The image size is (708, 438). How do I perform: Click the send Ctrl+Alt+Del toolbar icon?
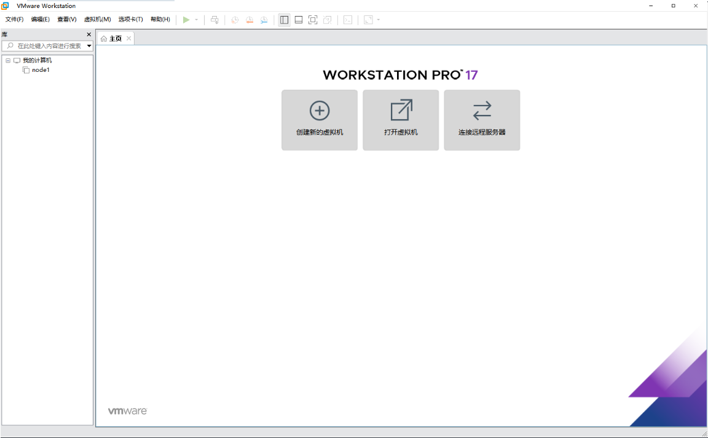tap(215, 20)
